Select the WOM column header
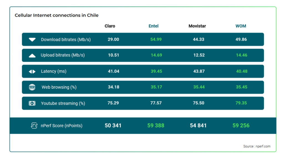 coord(241,26)
